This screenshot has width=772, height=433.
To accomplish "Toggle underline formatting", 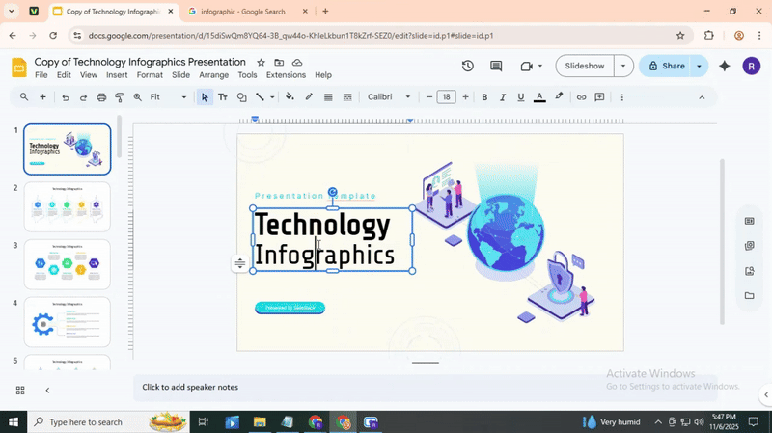I will tap(521, 97).
